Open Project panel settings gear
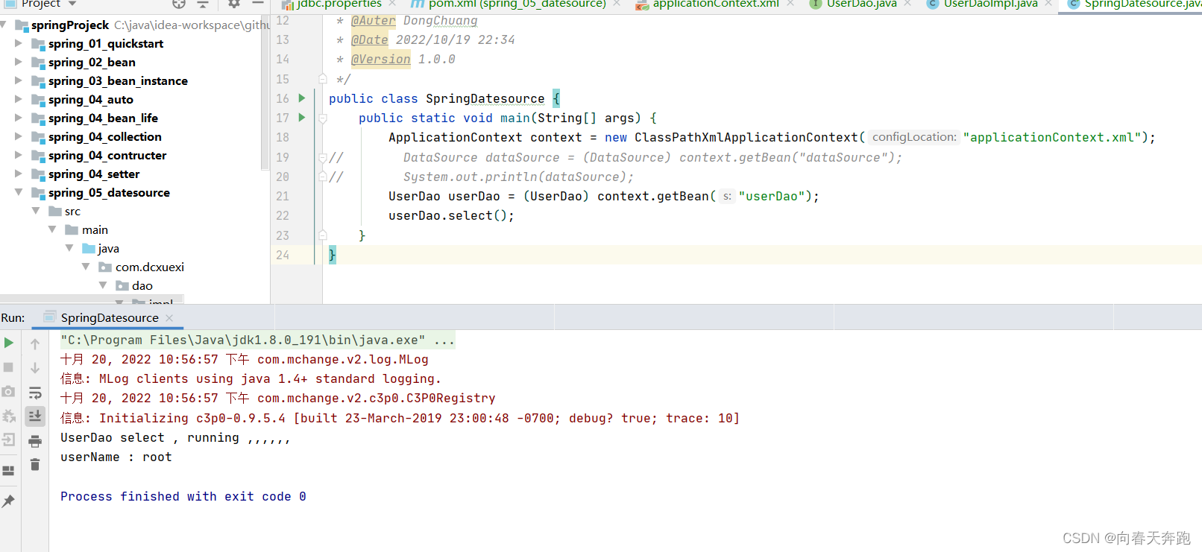The width and height of the screenshot is (1202, 552). (x=234, y=4)
